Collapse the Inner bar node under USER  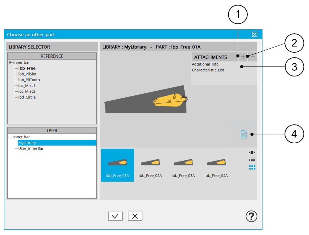[x=10, y=137]
